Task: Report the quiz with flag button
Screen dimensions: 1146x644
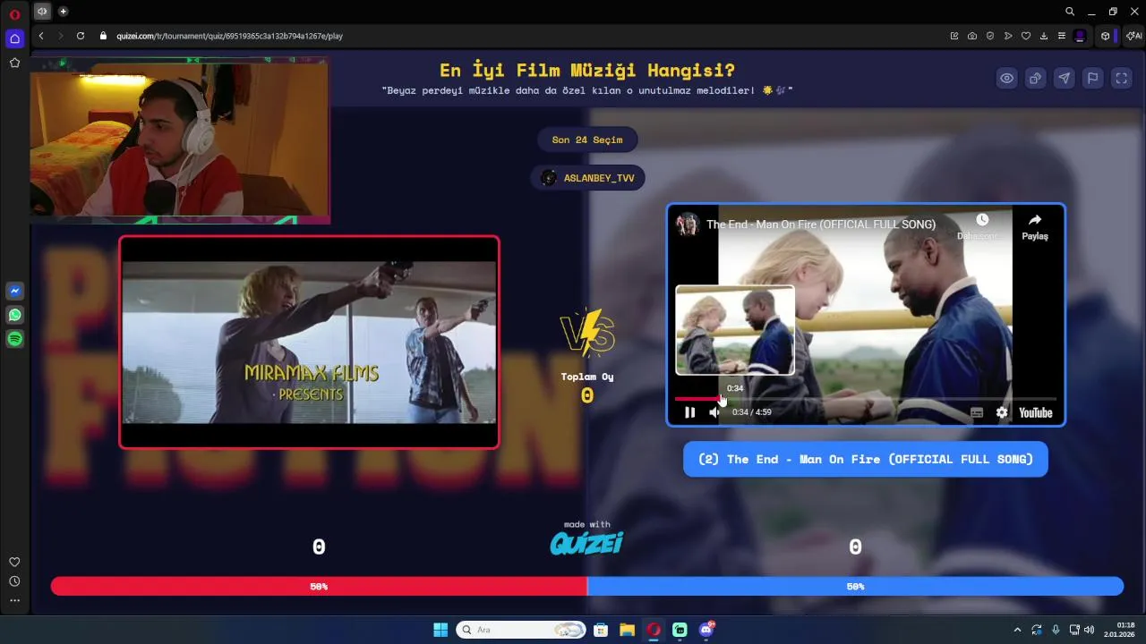Action: 1092,78
